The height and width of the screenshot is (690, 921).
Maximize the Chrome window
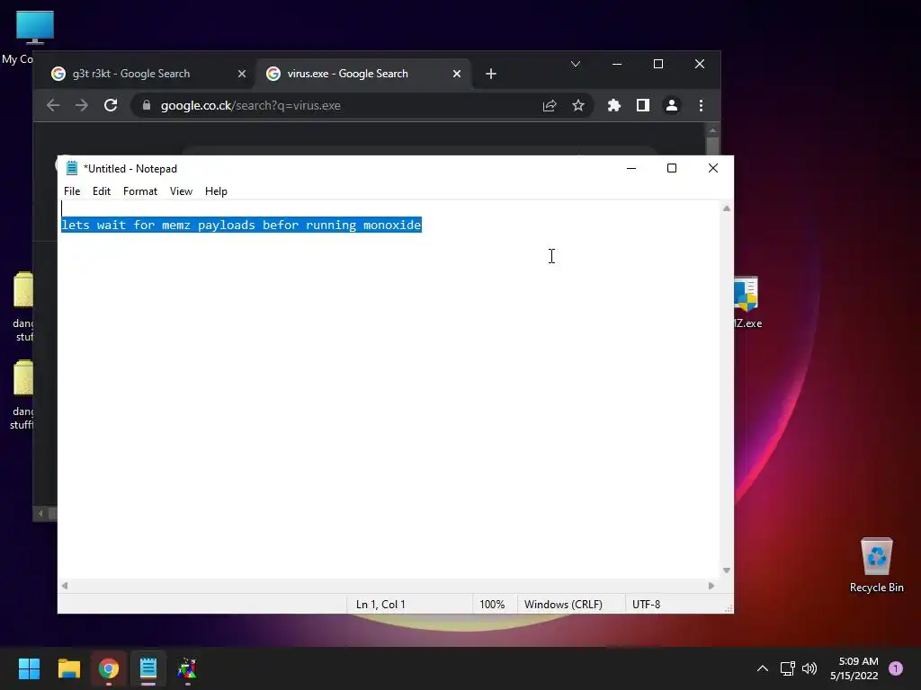tap(658, 64)
